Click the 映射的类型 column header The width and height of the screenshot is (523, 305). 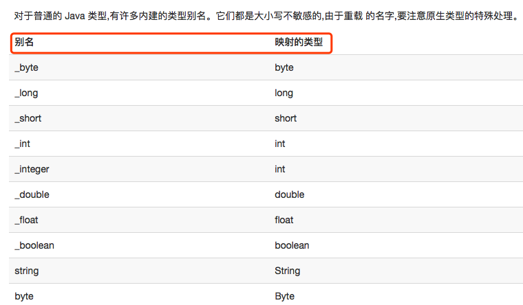point(299,42)
